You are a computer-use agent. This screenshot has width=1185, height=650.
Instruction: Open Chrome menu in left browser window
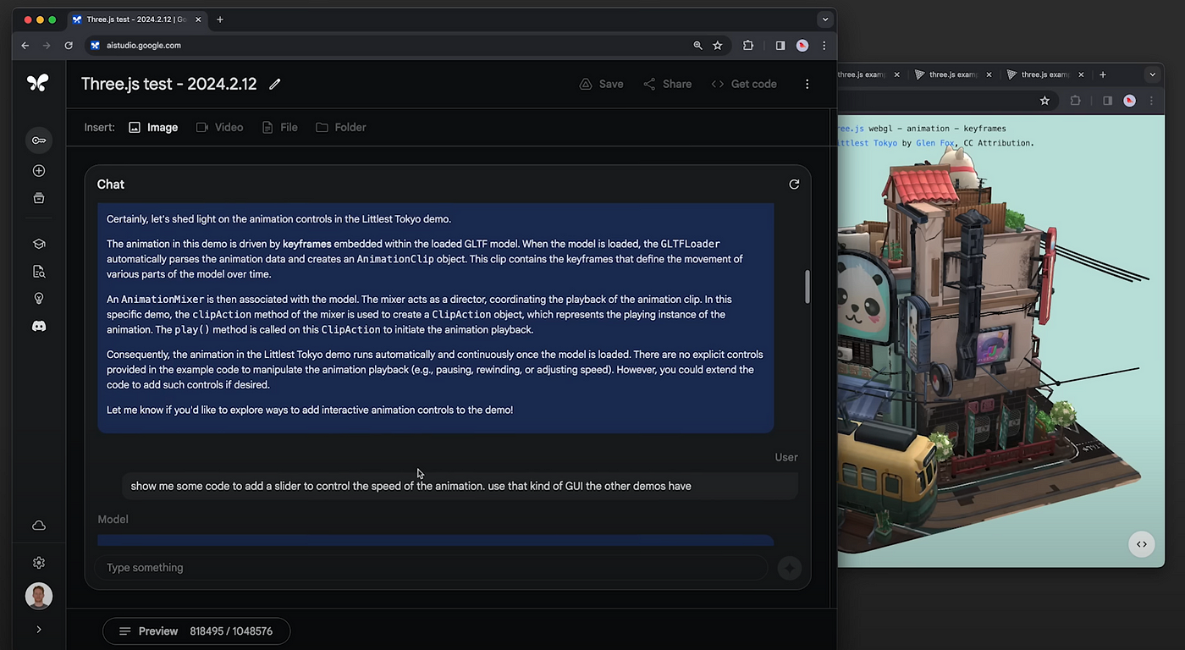pos(824,46)
